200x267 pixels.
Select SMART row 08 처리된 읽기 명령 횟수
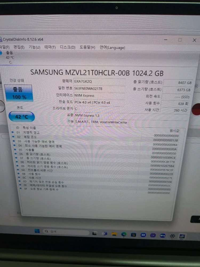pos(95,164)
